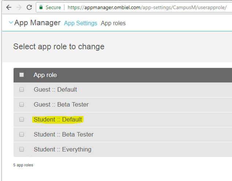
Task: Tick the Student :: Beta Tester checkbox
Action: [22, 134]
